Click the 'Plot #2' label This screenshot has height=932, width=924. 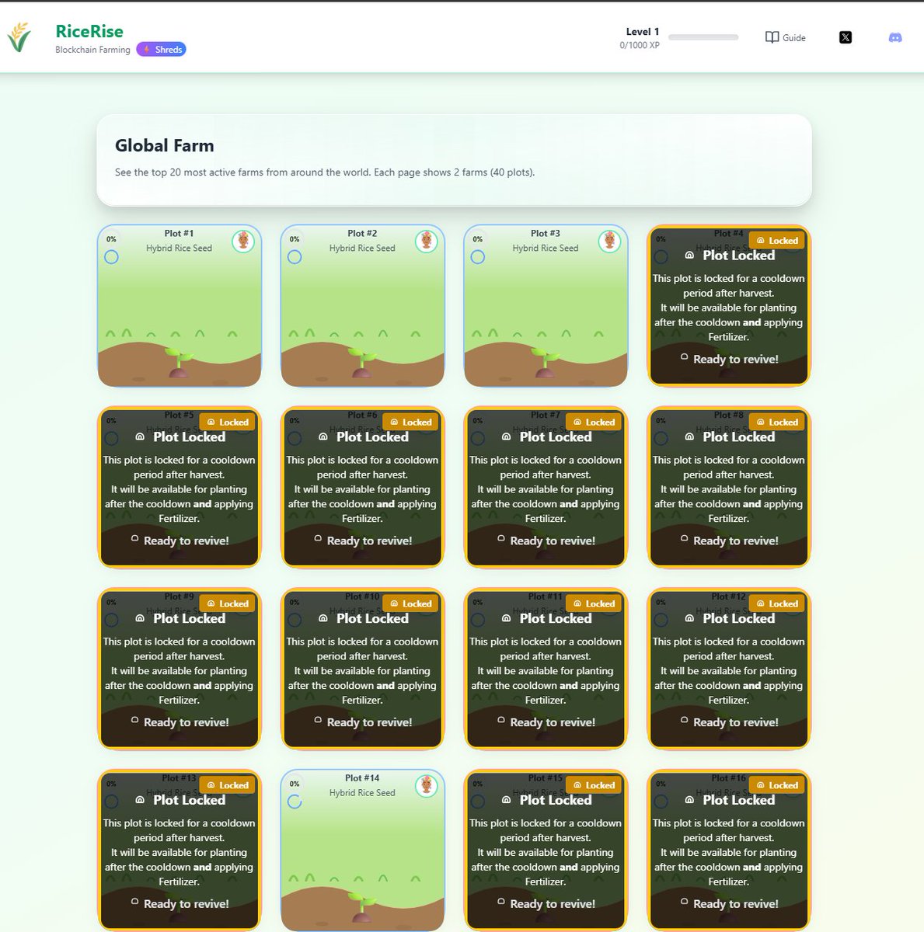click(362, 233)
